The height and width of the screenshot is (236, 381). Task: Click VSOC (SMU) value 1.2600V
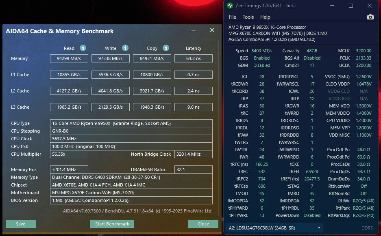point(364,77)
